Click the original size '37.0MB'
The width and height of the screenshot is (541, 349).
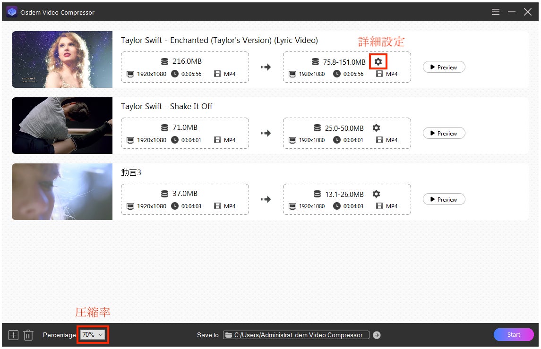coord(185,194)
